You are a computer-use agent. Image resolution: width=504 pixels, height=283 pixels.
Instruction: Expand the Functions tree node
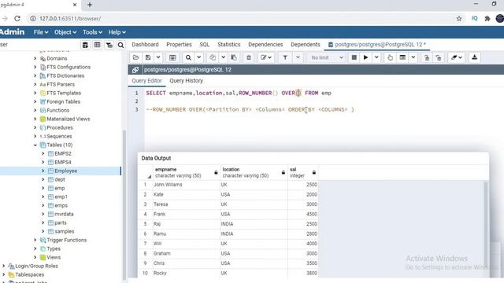point(35,110)
